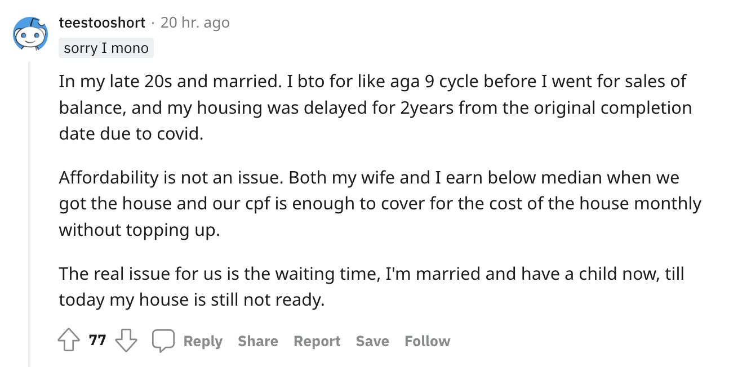Click the text "date due to covid."
The image size is (729, 367).
(131, 135)
